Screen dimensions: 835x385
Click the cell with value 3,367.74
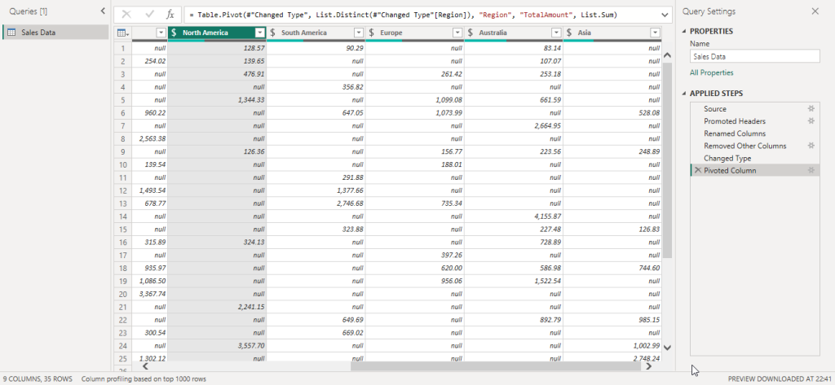[149, 294]
